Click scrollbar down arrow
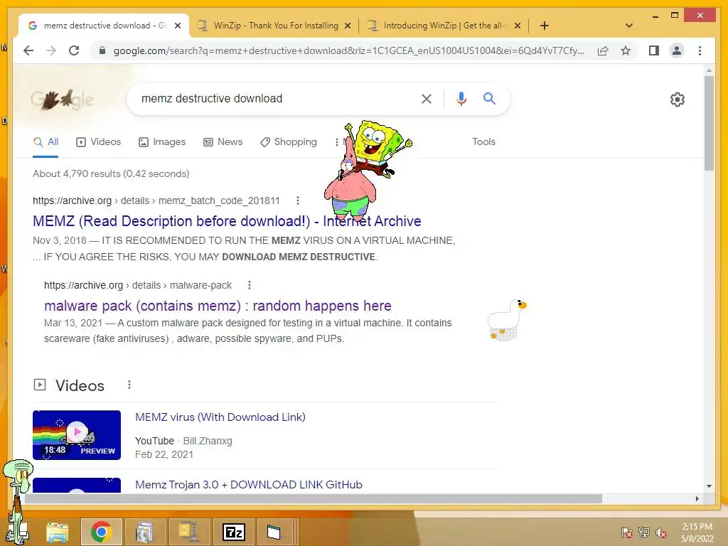Viewport: 728px width, 546px height. tap(709, 486)
